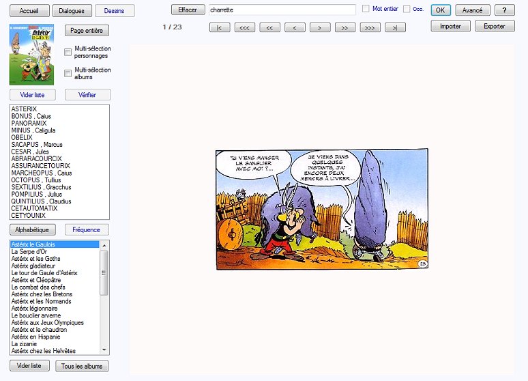The height and width of the screenshot is (381, 528).
Task: Go to next result with > button
Action: 320,27
